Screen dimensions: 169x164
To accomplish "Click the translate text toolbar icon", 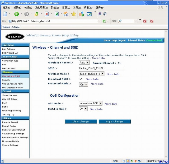I will click(82, 14).
